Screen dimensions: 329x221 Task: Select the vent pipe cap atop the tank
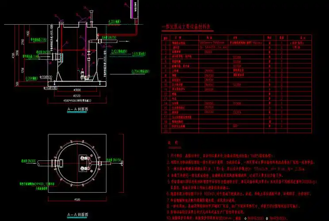(x=91, y=10)
